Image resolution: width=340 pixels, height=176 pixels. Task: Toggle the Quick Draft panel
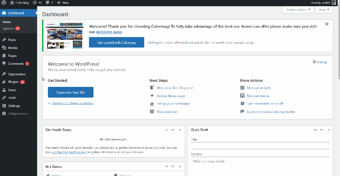(329, 130)
